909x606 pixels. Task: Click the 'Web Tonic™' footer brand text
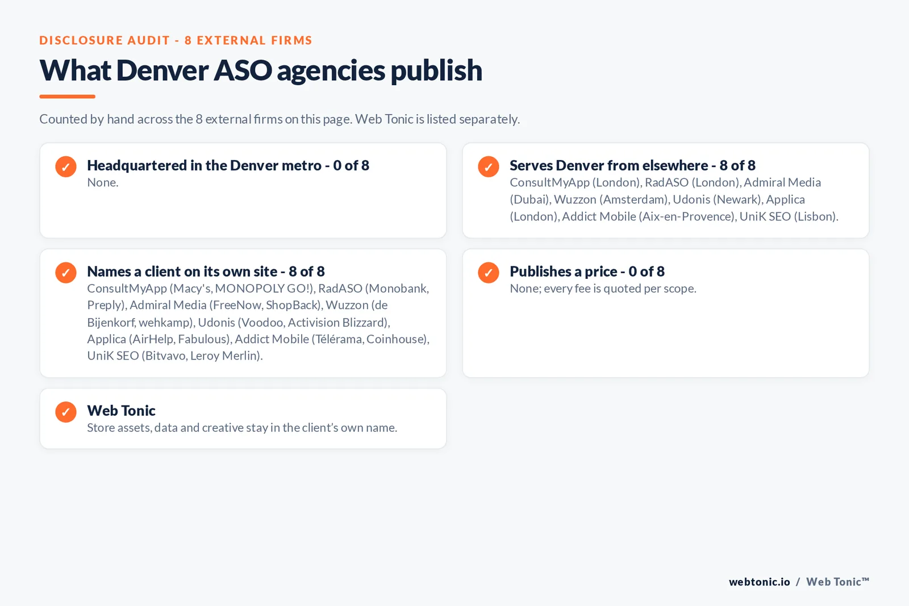837,582
